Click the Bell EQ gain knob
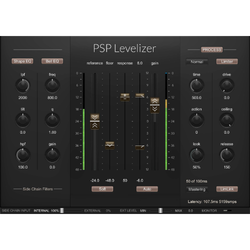Viewport: 250px width, 250px height. coord(52,155)
